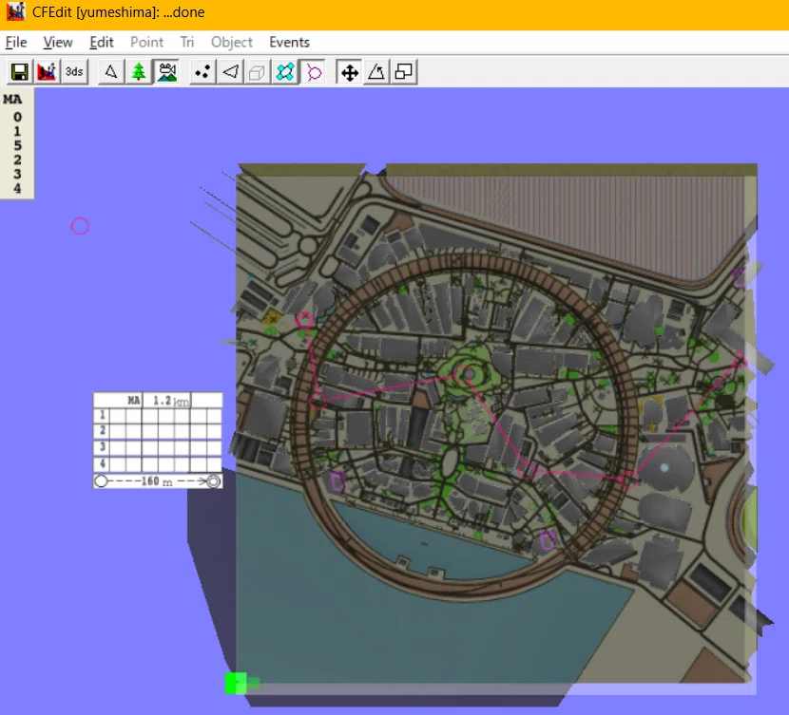
Task: Select the triangle editing tool
Action: (230, 72)
